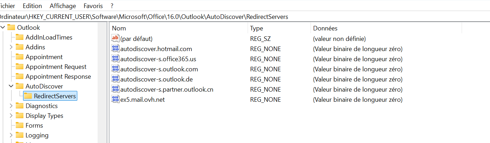Select the value named autodiscover-s.outlook.com
Viewport: 490px width, 143px height.
pos(159,69)
